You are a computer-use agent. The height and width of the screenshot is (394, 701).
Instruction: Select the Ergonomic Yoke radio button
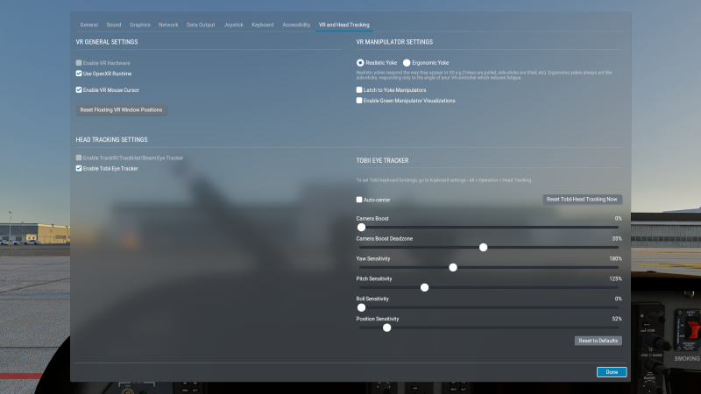coord(407,63)
